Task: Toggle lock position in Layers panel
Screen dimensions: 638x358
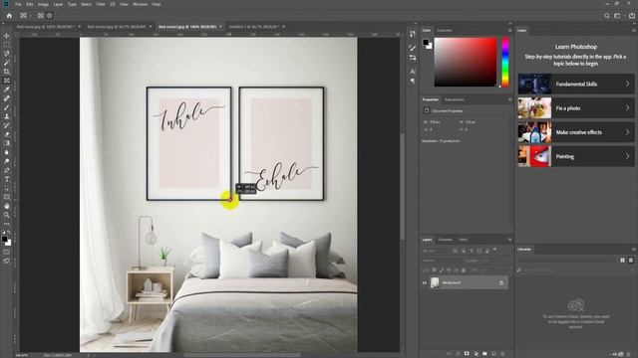Action: pos(449,269)
